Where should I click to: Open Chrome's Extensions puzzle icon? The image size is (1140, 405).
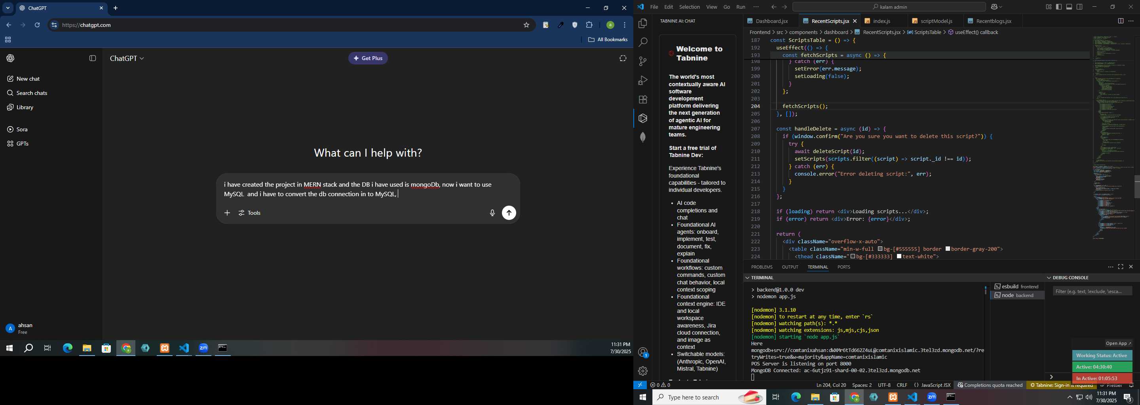pyautogui.click(x=589, y=25)
